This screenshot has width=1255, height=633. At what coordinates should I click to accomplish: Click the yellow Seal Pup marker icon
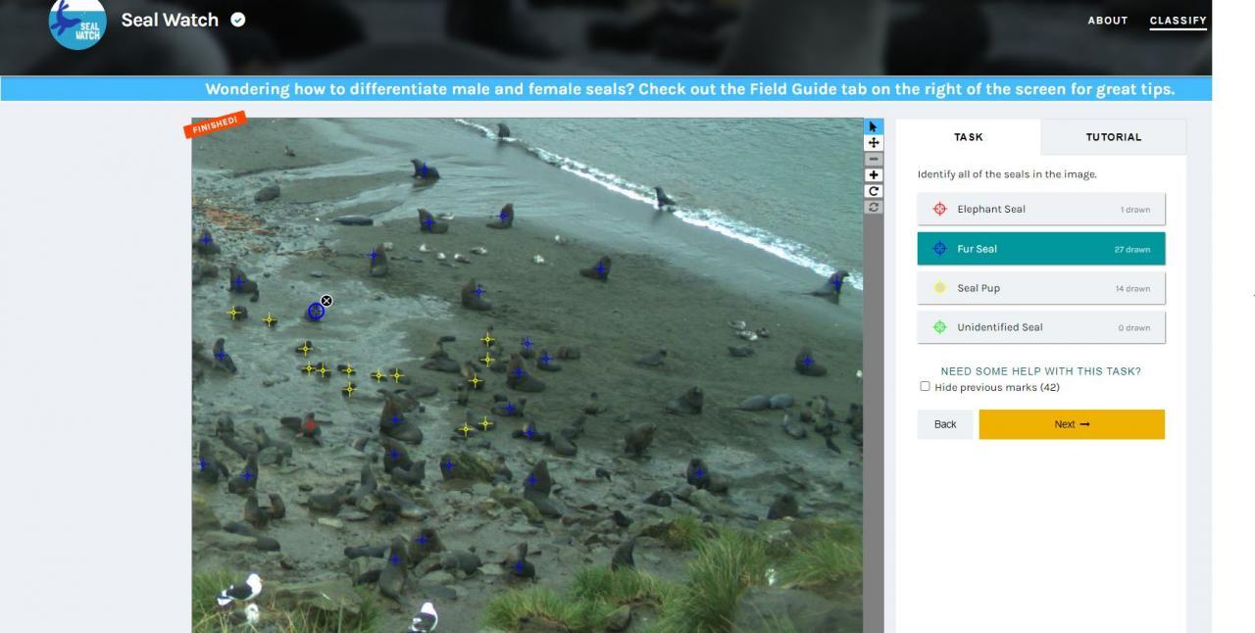pyautogui.click(x=939, y=288)
